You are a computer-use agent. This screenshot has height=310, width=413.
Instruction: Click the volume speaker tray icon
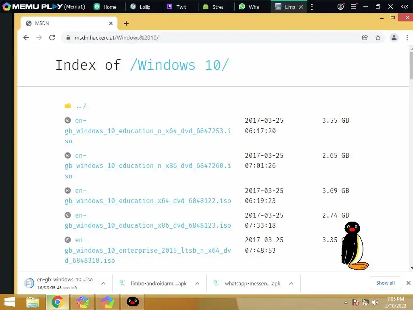375,302
